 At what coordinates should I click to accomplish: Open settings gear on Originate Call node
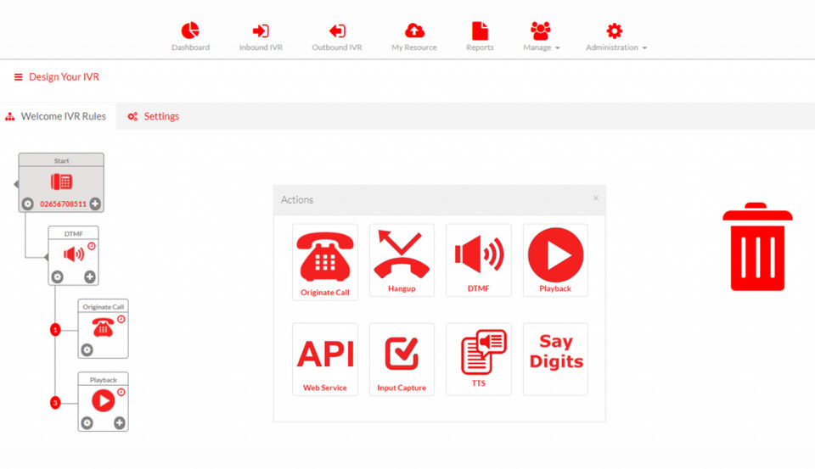pyautogui.click(x=87, y=350)
